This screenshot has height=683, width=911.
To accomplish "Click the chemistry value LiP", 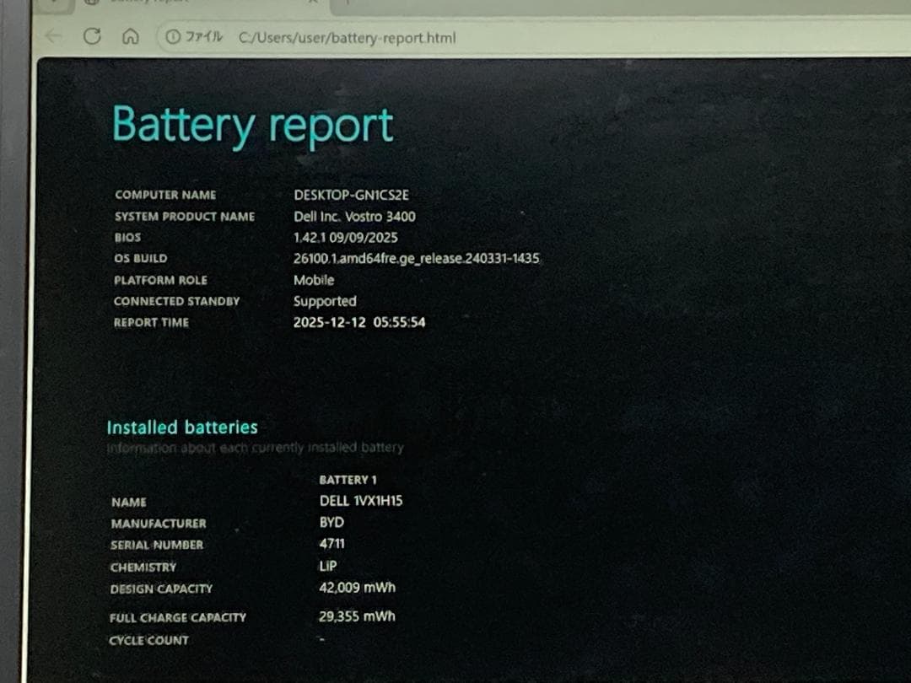I will click(x=328, y=566).
